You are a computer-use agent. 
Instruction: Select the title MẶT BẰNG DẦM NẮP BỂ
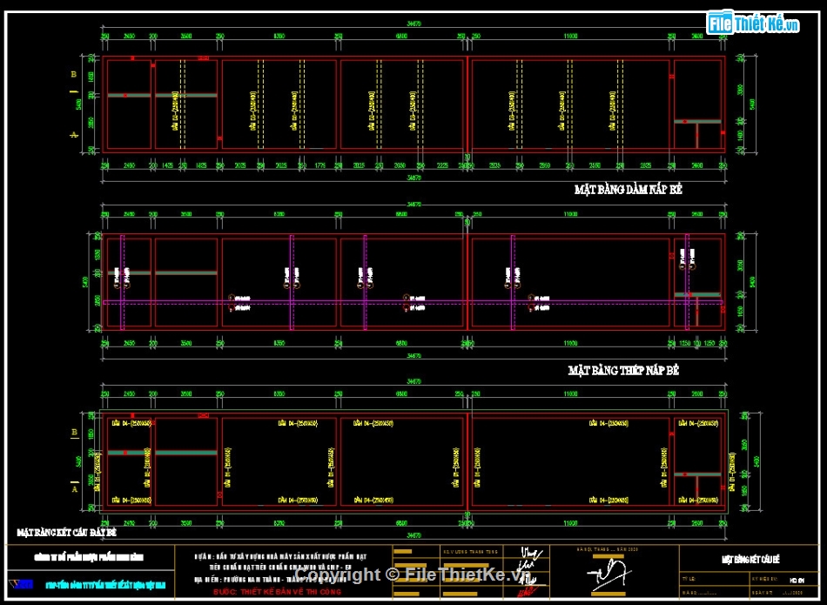629,190
